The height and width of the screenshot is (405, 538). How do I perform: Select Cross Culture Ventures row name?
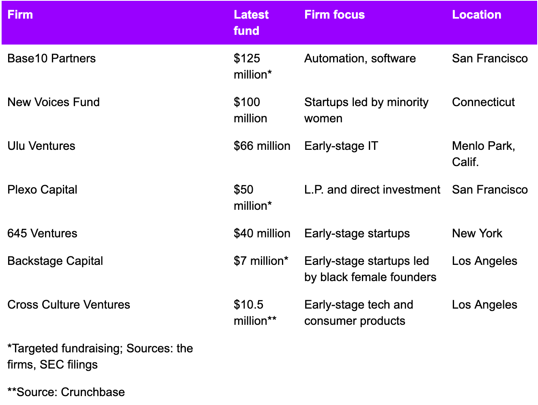pos(69,305)
